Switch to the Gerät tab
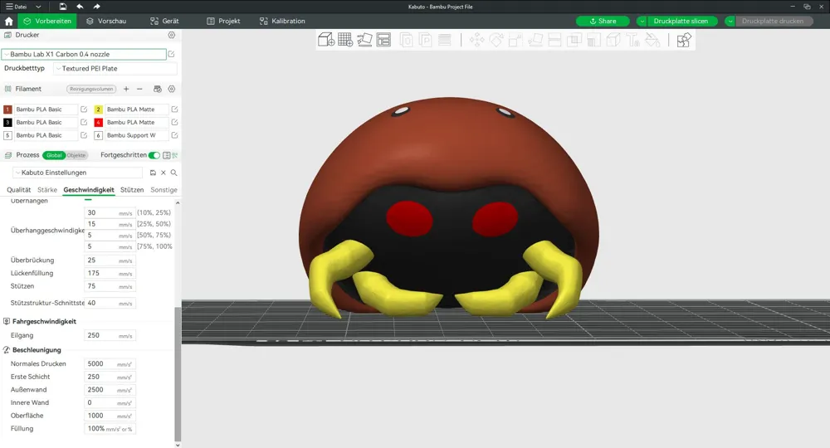The width and height of the screenshot is (830, 448). pos(164,22)
